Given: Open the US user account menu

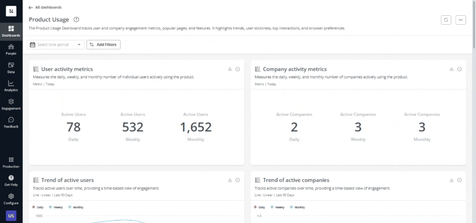Looking at the screenshot, I should 11,215.
